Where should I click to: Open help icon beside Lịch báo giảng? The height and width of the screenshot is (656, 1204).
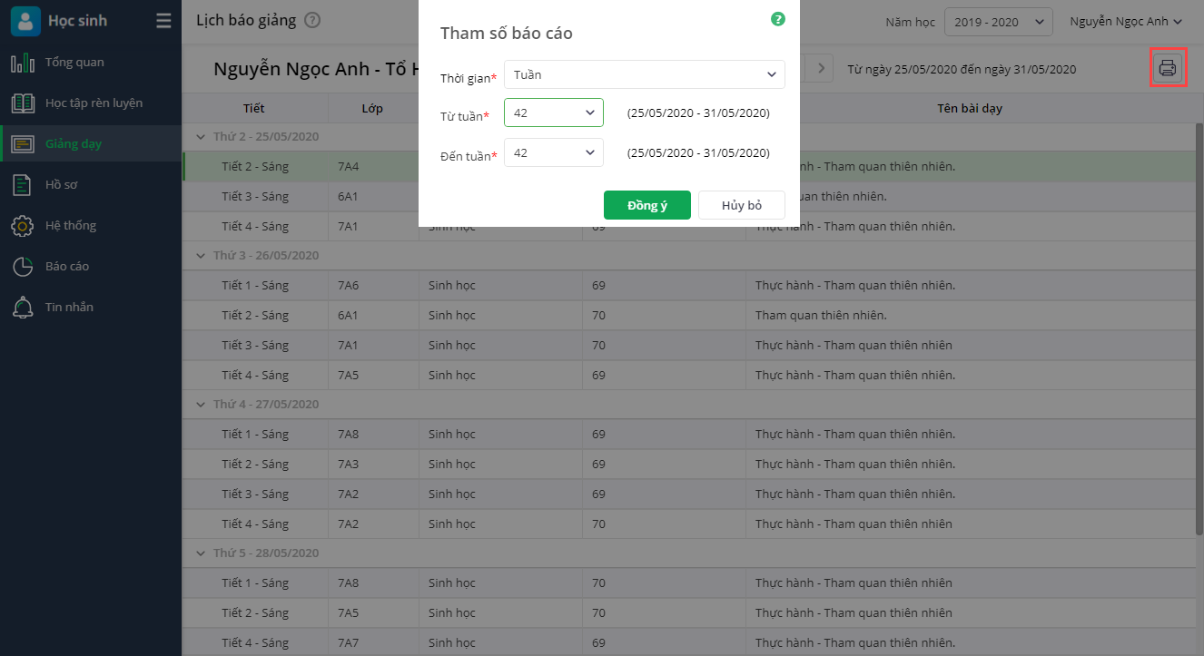(x=312, y=21)
